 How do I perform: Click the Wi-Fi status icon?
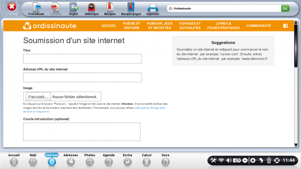(221, 160)
